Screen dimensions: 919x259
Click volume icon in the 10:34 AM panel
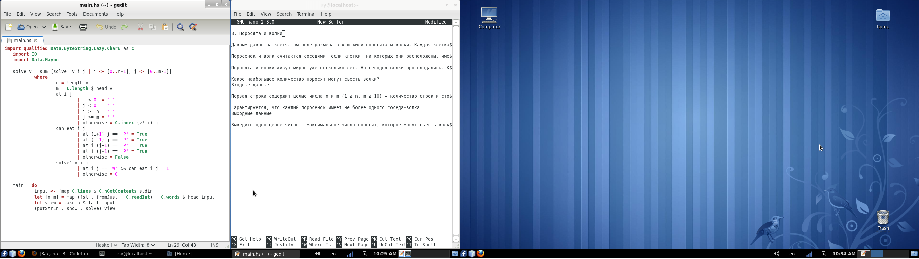click(776, 254)
